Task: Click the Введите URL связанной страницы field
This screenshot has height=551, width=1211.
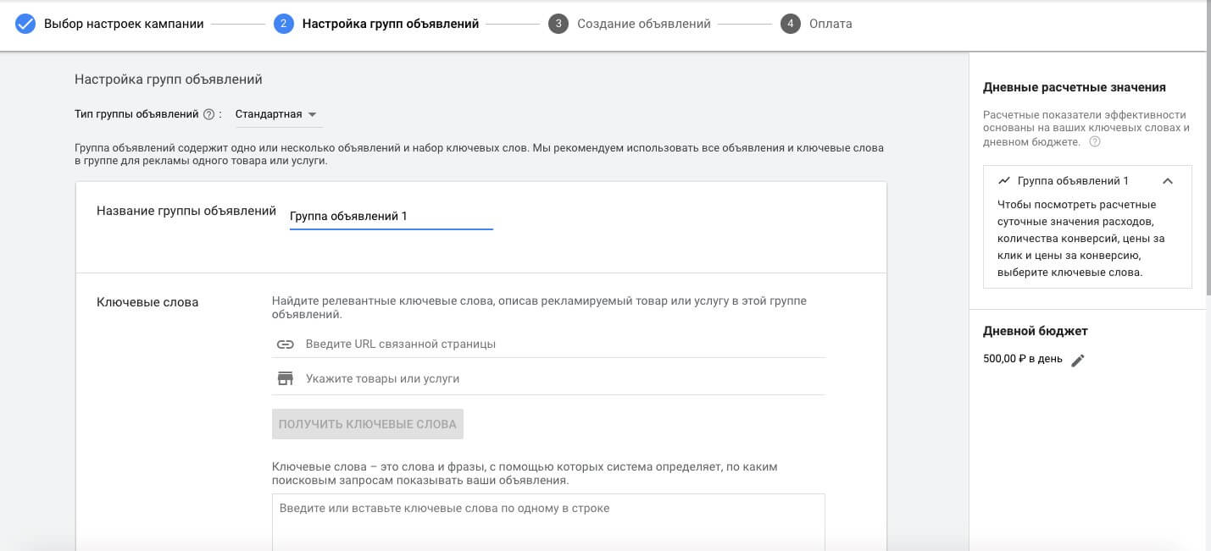Action: (548, 344)
